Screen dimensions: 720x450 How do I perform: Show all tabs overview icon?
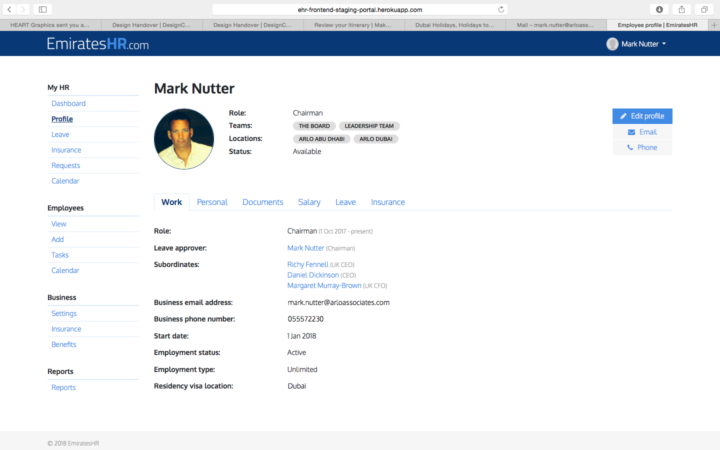click(704, 9)
